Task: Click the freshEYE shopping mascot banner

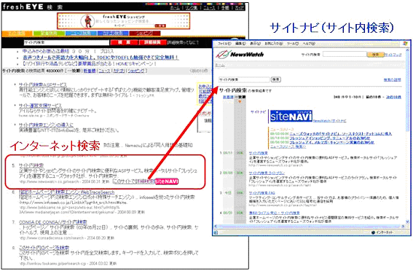Action: click(123, 21)
